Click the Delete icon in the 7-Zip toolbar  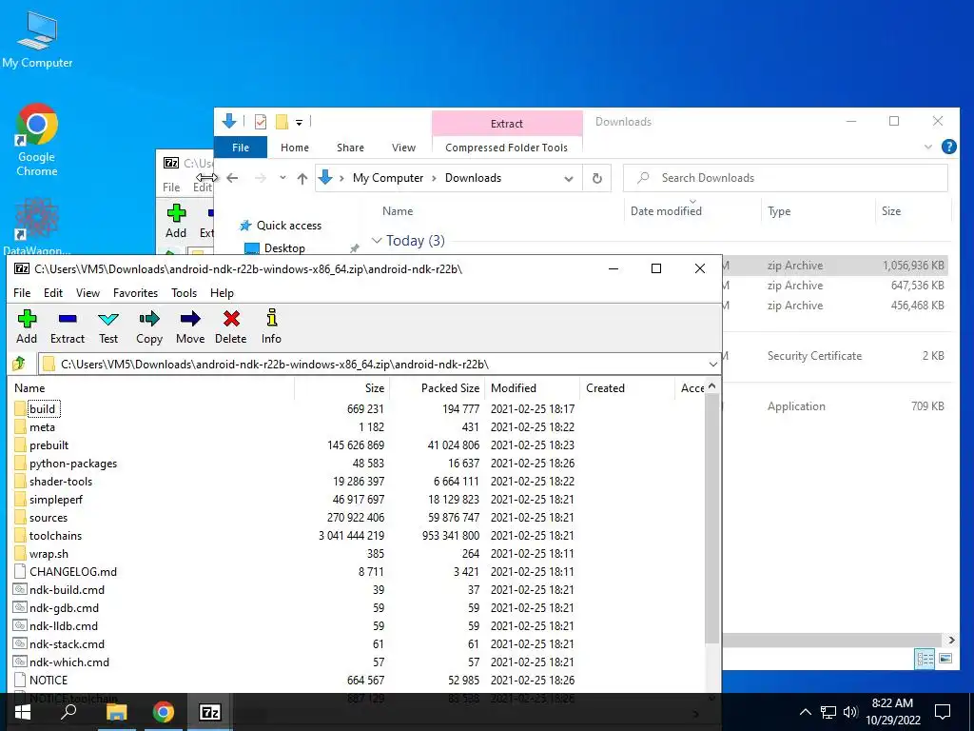[231, 326]
